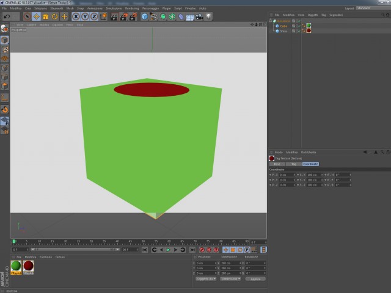
Task: Open Render to Picture Viewer icon
Action: pyautogui.click(x=123, y=16)
